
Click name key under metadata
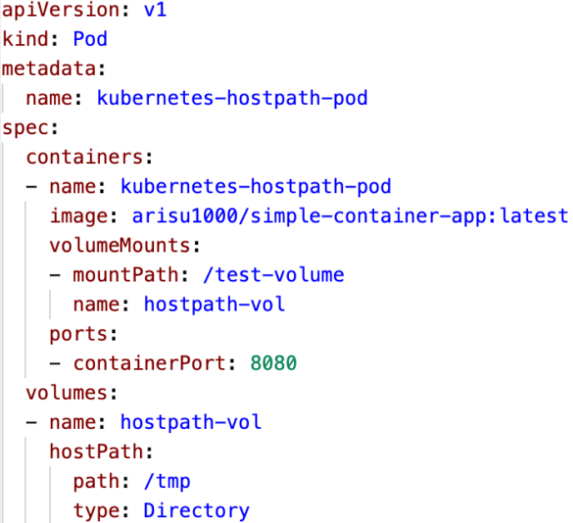click(49, 98)
